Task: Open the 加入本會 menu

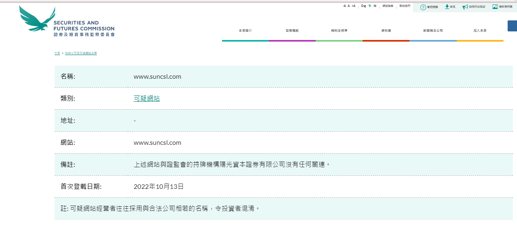Action: coord(480,31)
